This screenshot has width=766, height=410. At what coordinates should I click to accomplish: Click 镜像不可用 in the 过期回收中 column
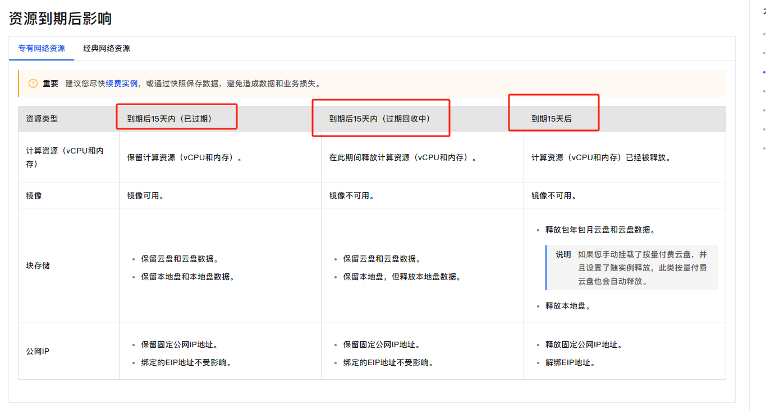[351, 196]
